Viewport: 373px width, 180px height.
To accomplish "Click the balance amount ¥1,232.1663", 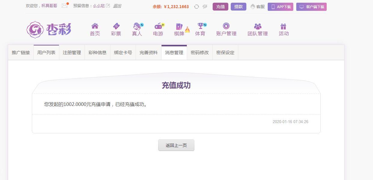I will 176,7.
